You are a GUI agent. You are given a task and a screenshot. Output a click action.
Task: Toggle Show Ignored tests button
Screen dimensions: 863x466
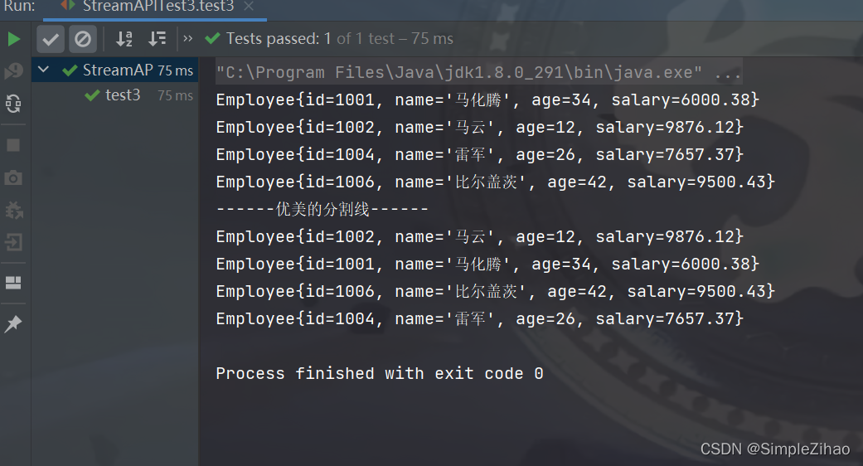pyautogui.click(x=83, y=39)
